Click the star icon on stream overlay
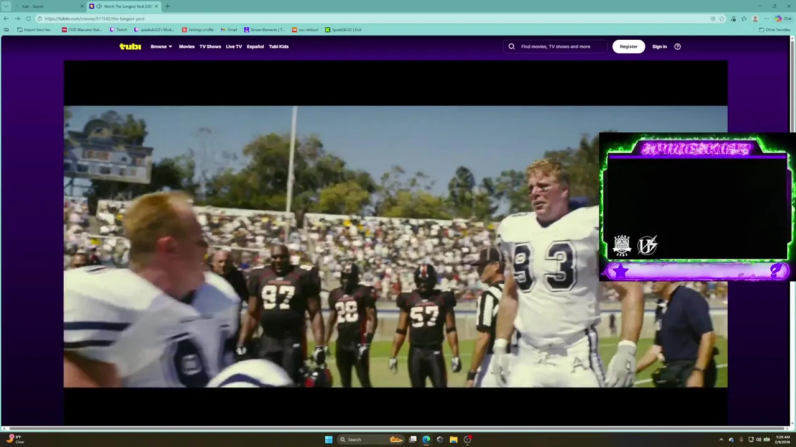 coord(620,271)
